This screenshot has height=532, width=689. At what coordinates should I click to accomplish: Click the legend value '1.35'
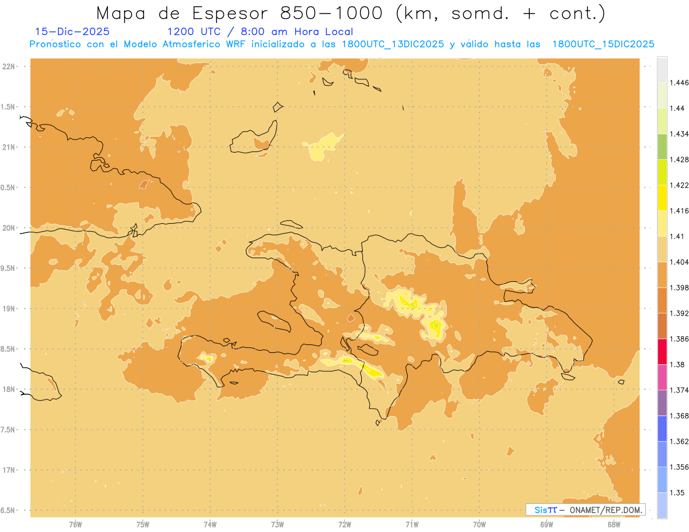click(677, 493)
